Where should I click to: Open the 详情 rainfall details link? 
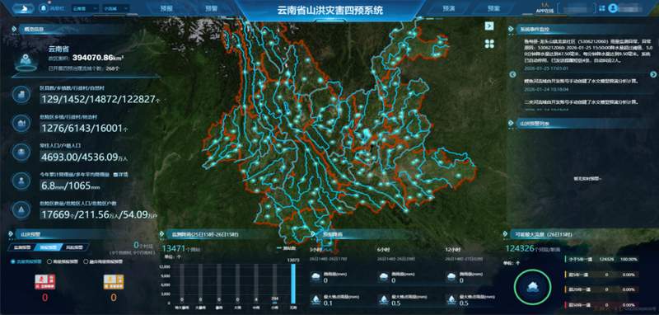point(121,174)
